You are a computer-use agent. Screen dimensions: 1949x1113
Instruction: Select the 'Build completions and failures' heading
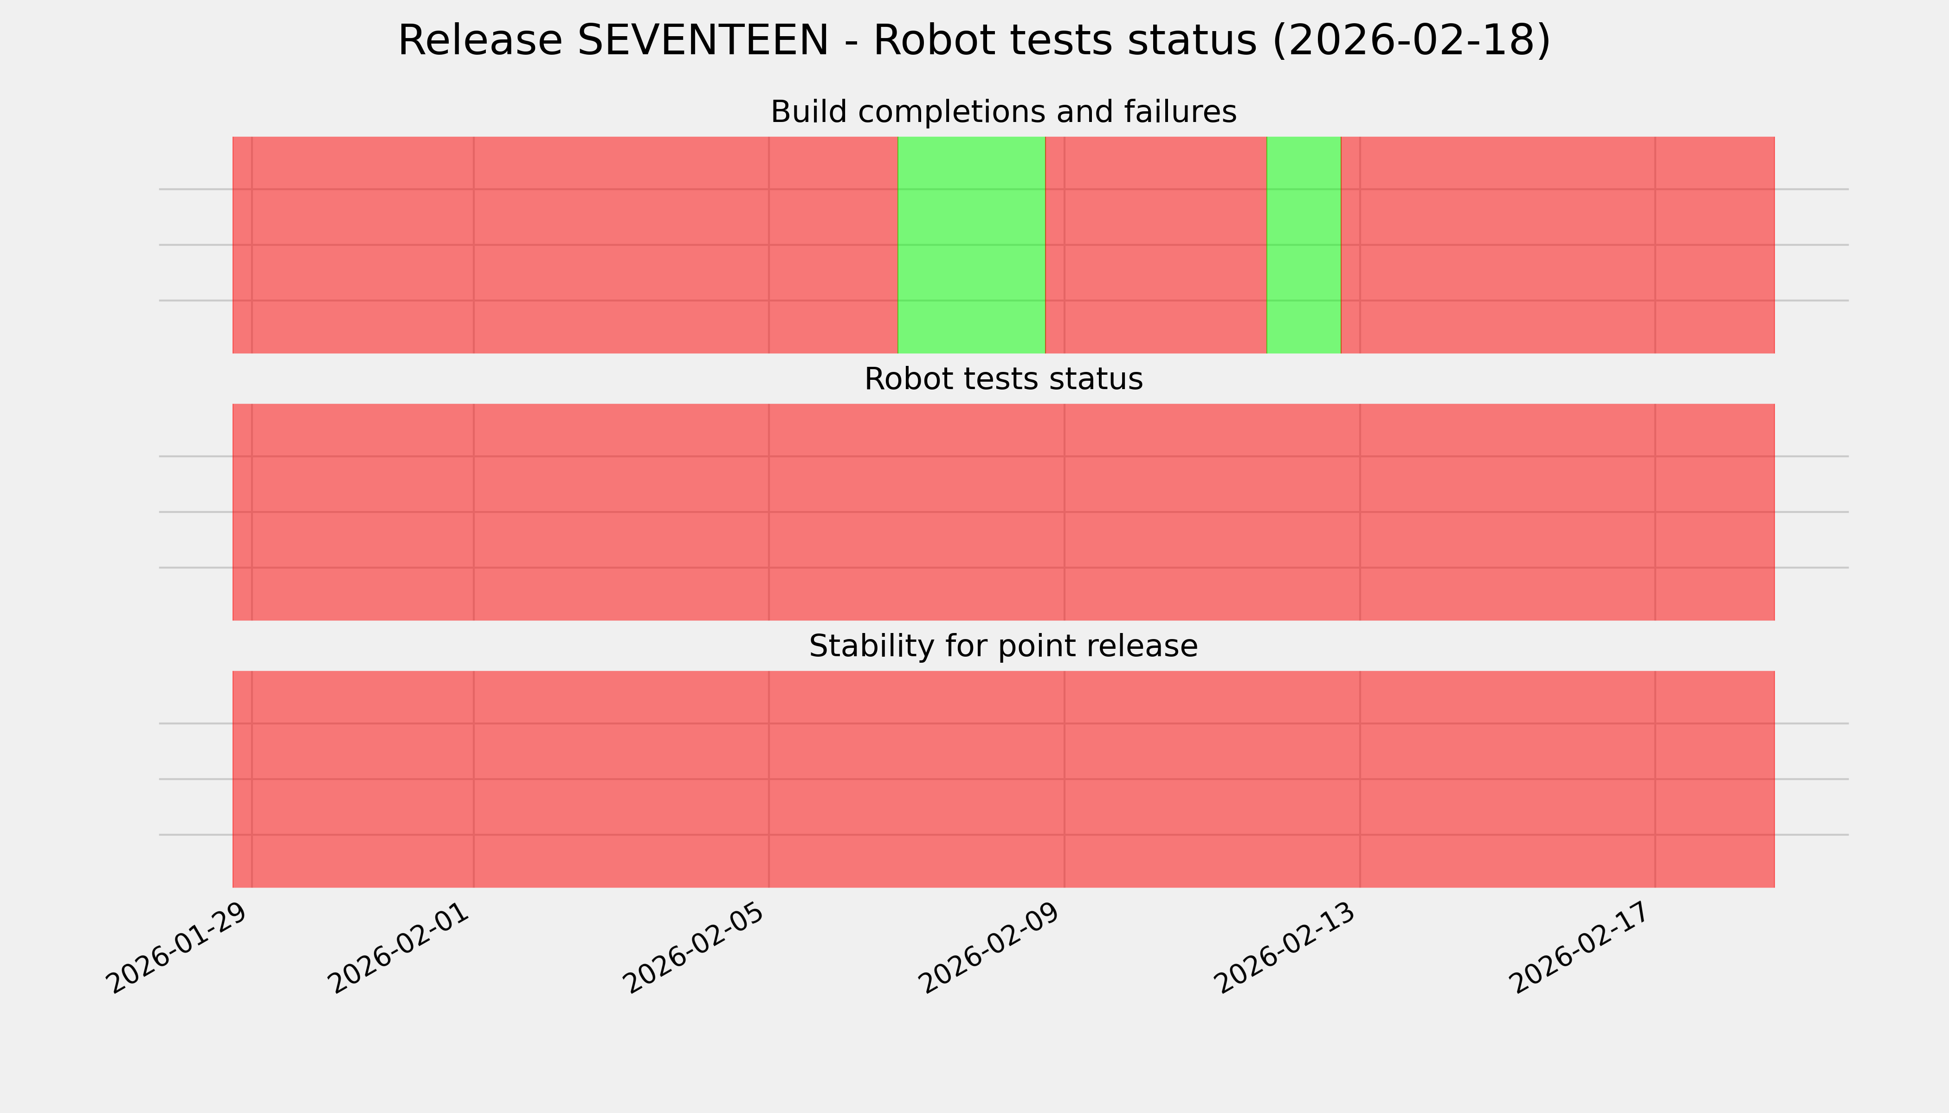point(1003,112)
